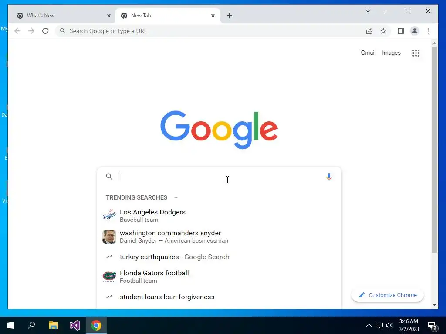The height and width of the screenshot is (334, 446).
Task: Bookmark this tab with the star icon
Action: (383, 31)
